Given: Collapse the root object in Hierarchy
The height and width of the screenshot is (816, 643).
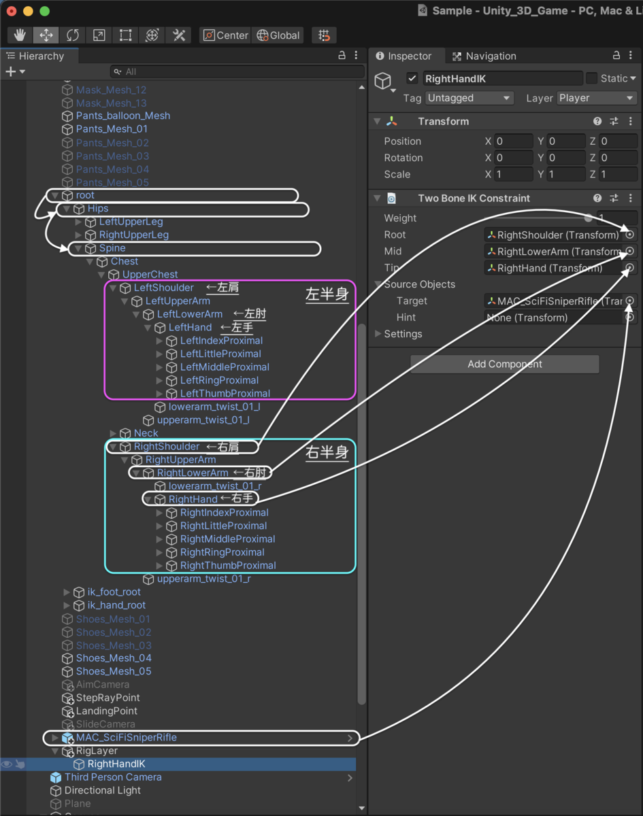Looking at the screenshot, I should [x=55, y=195].
